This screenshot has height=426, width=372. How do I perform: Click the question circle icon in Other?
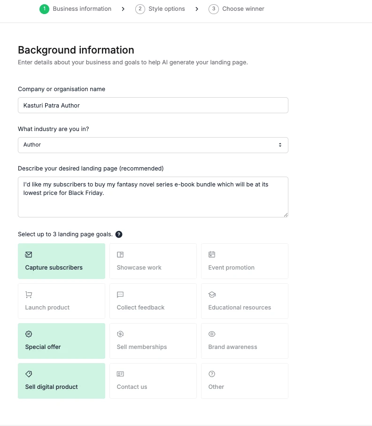tap(212, 374)
